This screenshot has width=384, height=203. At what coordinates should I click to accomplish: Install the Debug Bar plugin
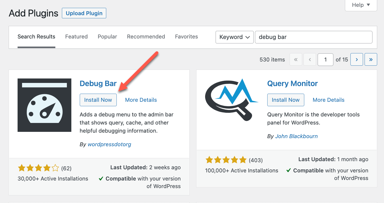pos(98,100)
